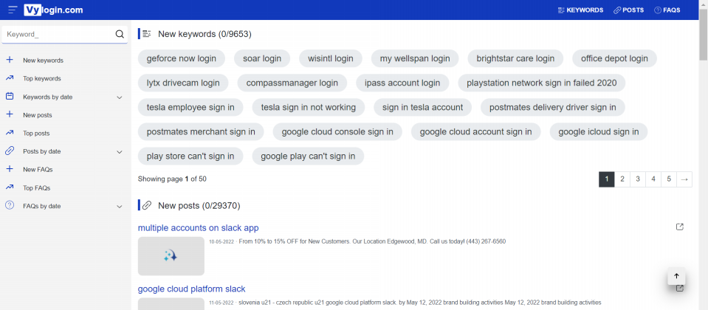Open the hamburger menu icon
This screenshot has height=310, width=708.
point(13,10)
